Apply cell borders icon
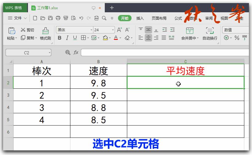252x155 pixels. click(x=83, y=38)
